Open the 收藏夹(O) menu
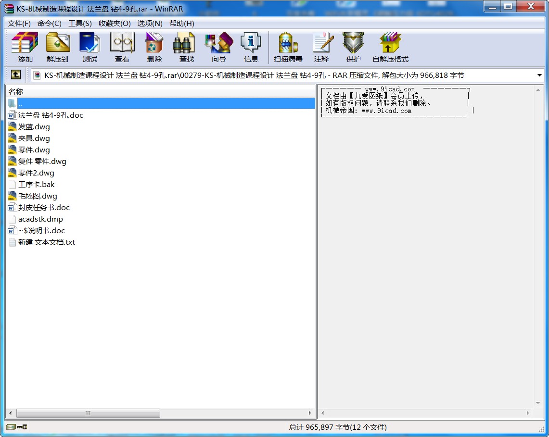Viewport: 549px width, 437px height. point(115,24)
